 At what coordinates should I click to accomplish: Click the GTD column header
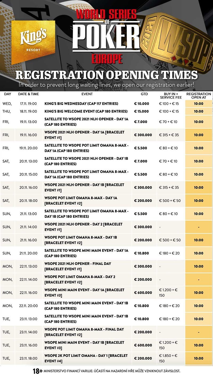pyautogui.click(x=144, y=94)
